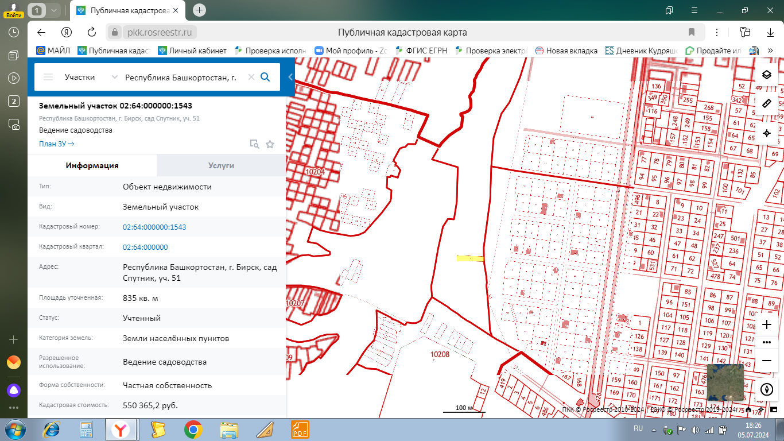The width and height of the screenshot is (784, 441).
Task: Click the search magnifier icon
Action: tap(265, 77)
